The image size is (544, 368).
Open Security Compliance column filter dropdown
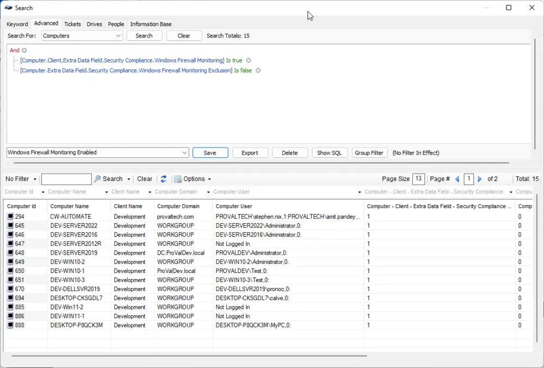pyautogui.click(x=511, y=192)
